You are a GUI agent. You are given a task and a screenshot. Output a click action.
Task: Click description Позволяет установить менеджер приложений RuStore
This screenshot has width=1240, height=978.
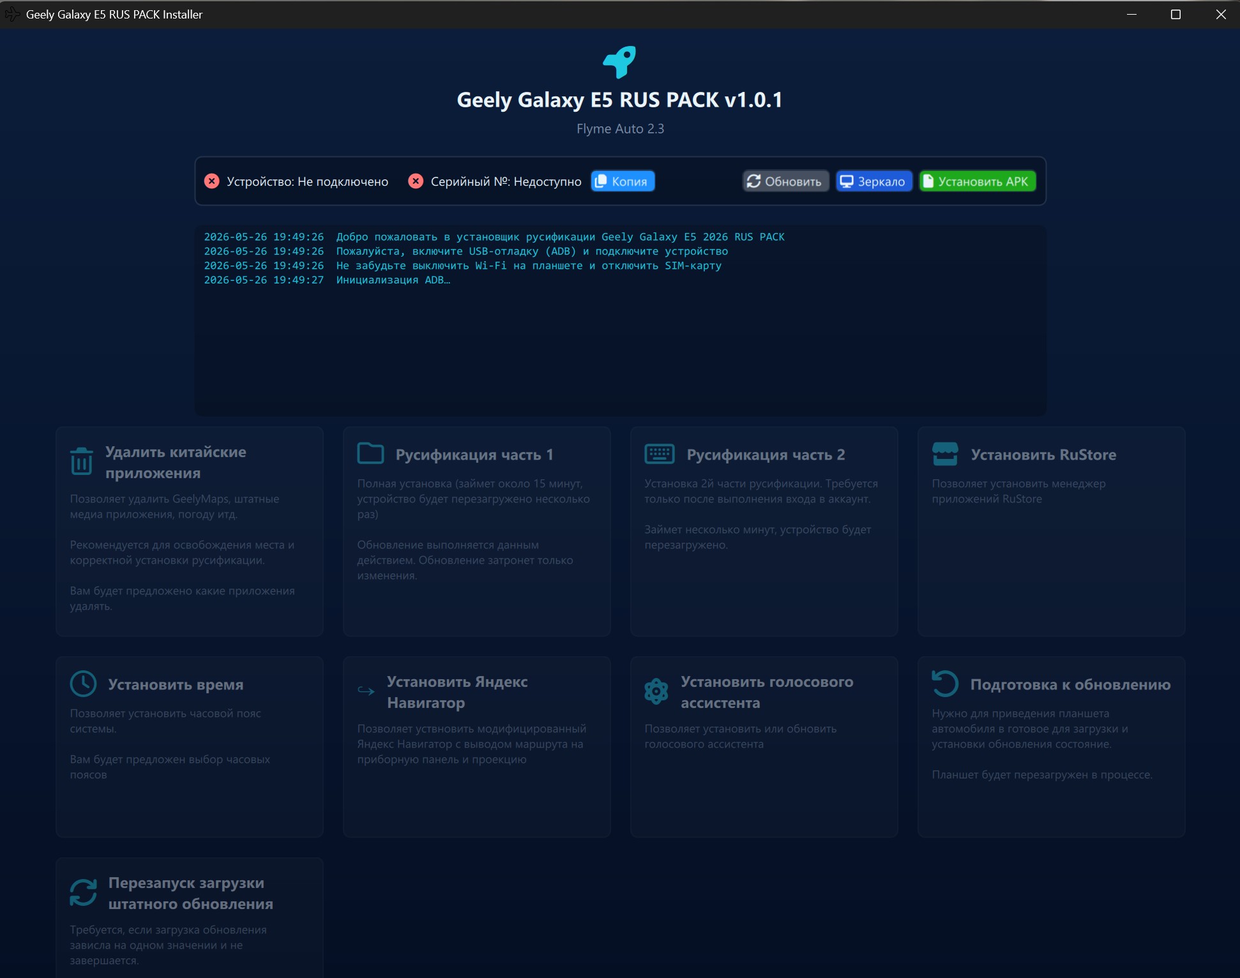tap(1018, 491)
